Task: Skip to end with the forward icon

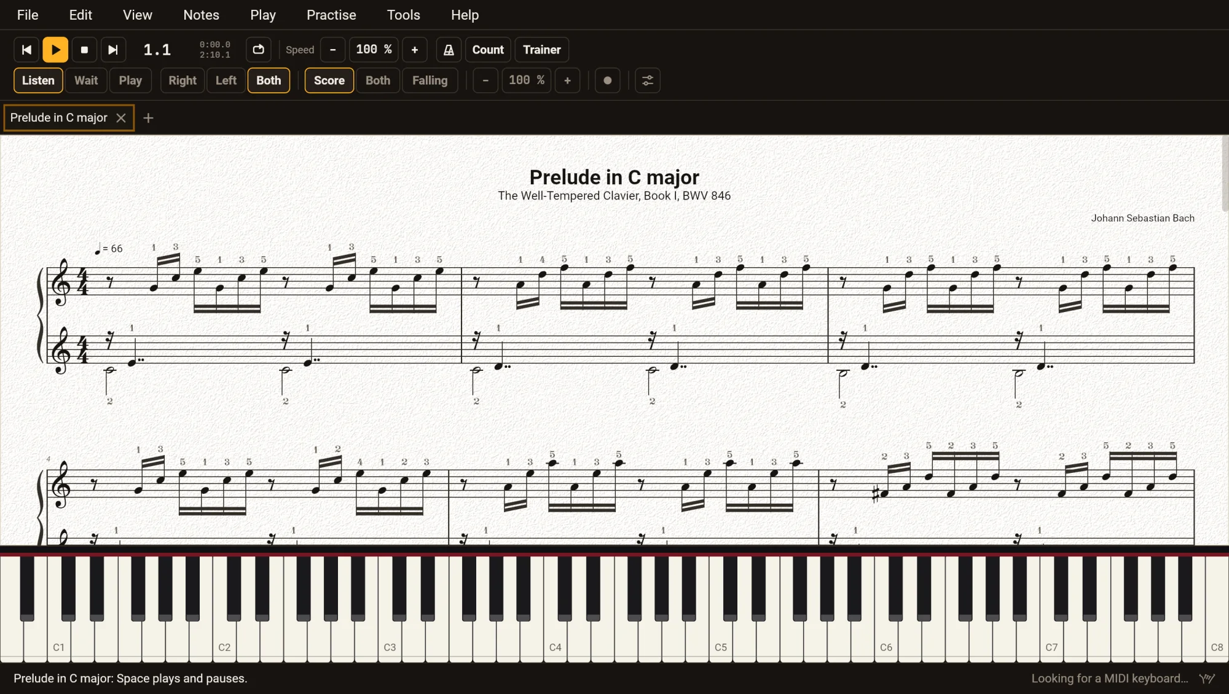Action: (x=113, y=50)
